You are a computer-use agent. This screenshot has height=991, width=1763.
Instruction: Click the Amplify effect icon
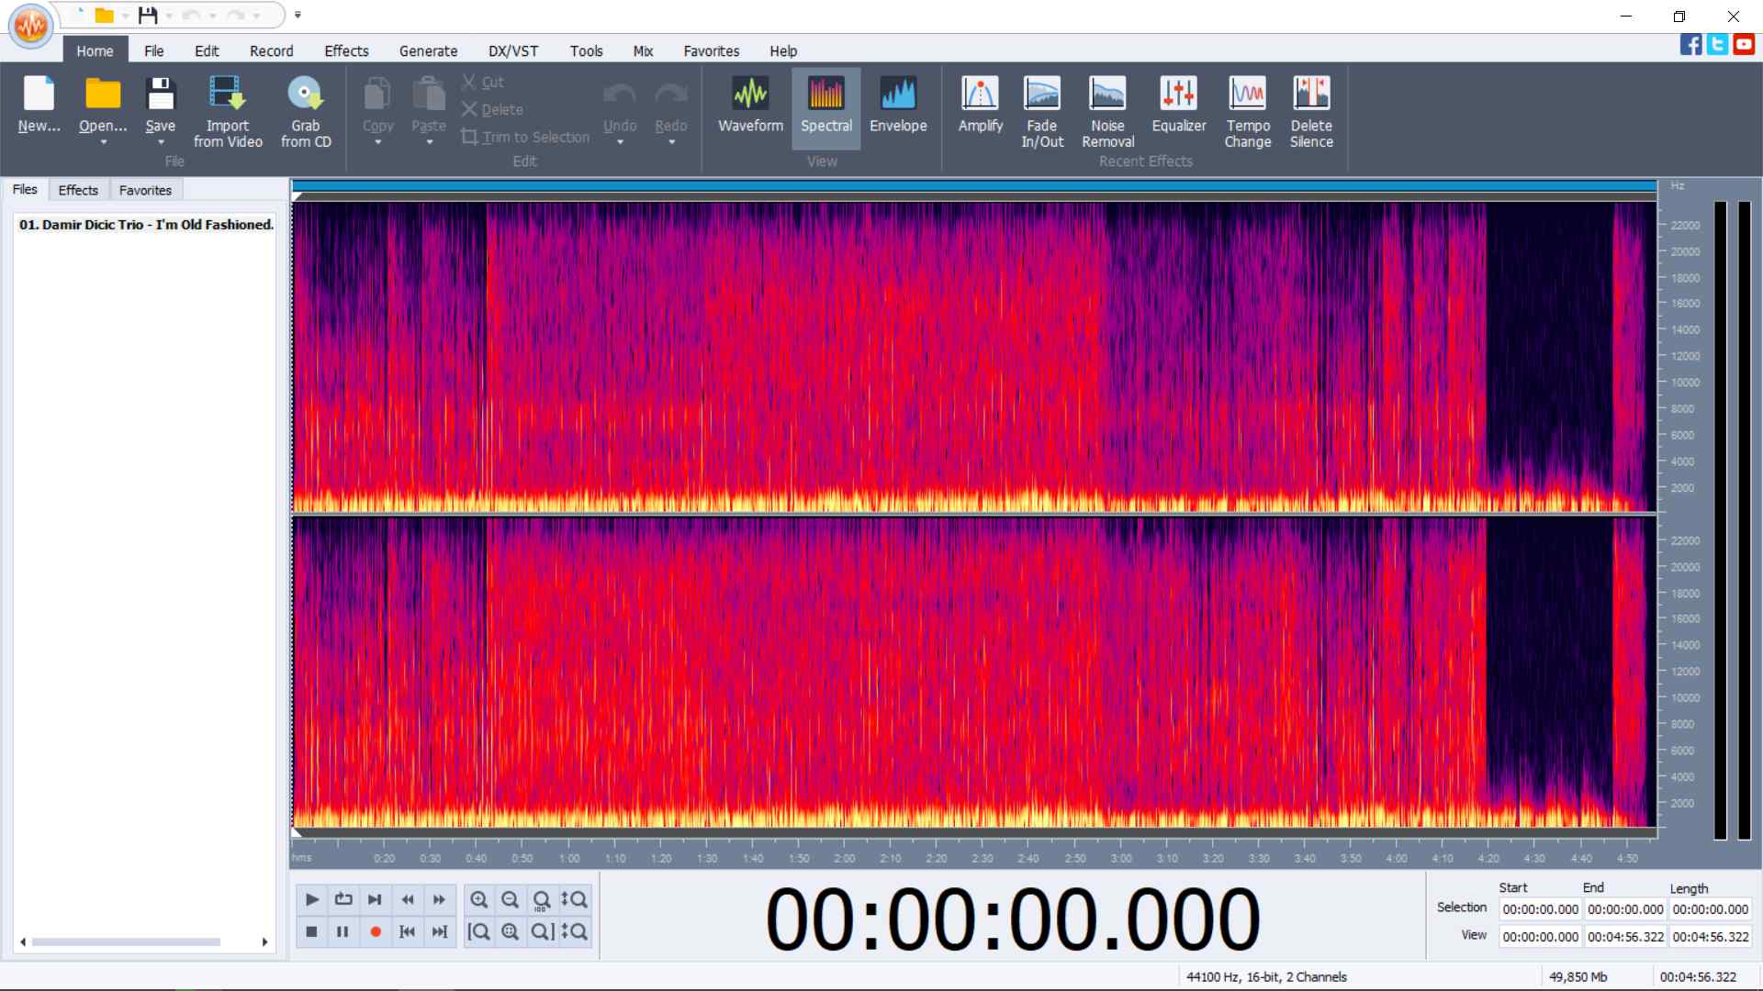tap(980, 107)
